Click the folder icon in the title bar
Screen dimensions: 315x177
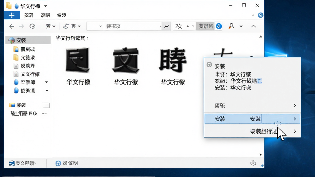click(x=9, y=6)
